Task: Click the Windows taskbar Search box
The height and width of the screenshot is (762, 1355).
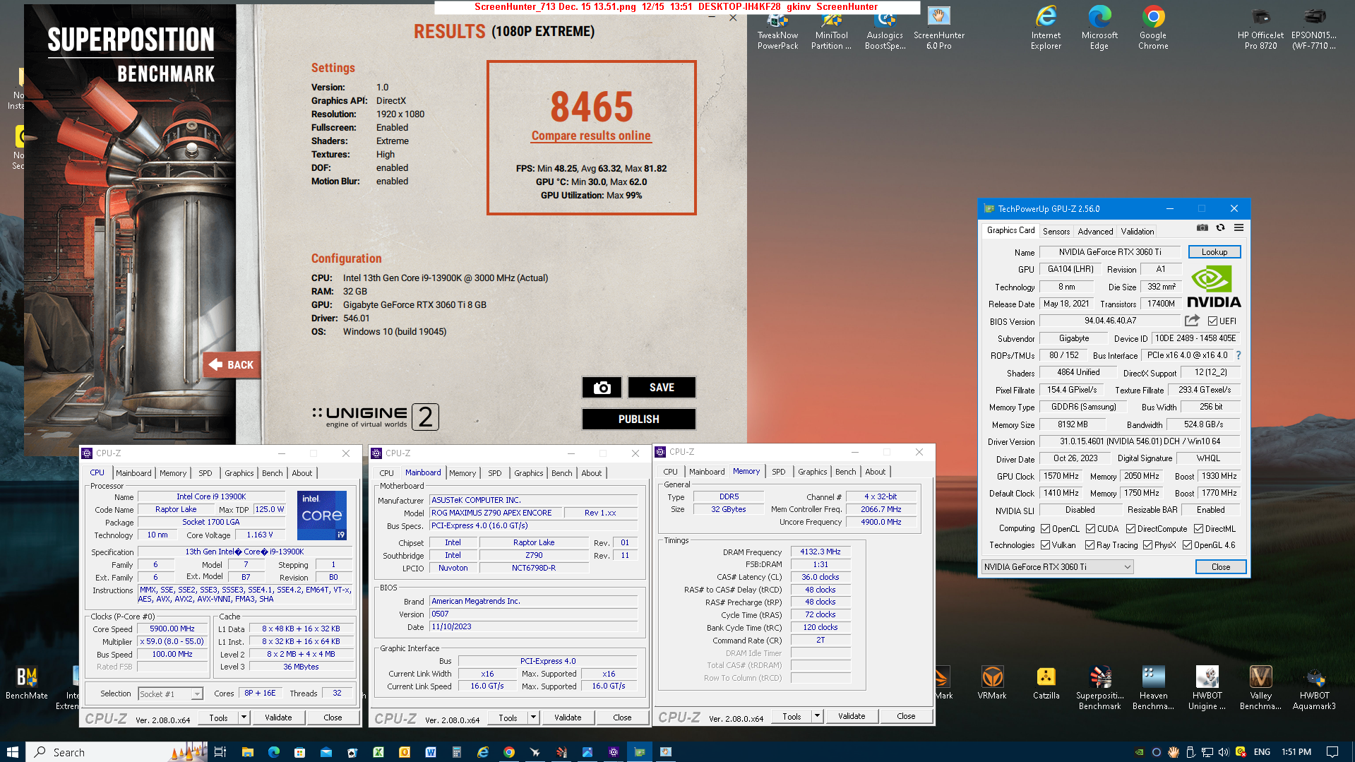Action: pos(117,752)
